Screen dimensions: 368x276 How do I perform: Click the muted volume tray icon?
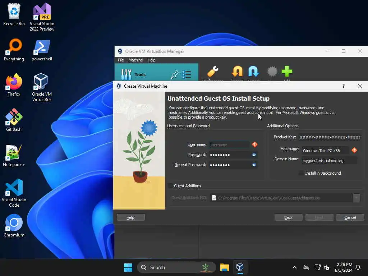[327, 267]
